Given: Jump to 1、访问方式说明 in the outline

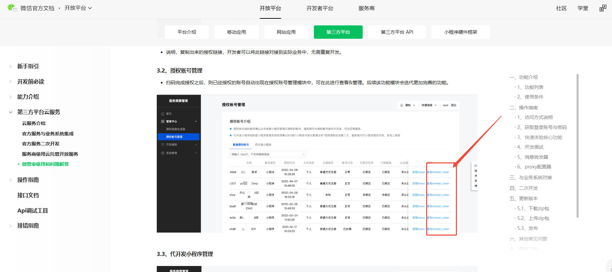Looking at the screenshot, I should point(535,117).
